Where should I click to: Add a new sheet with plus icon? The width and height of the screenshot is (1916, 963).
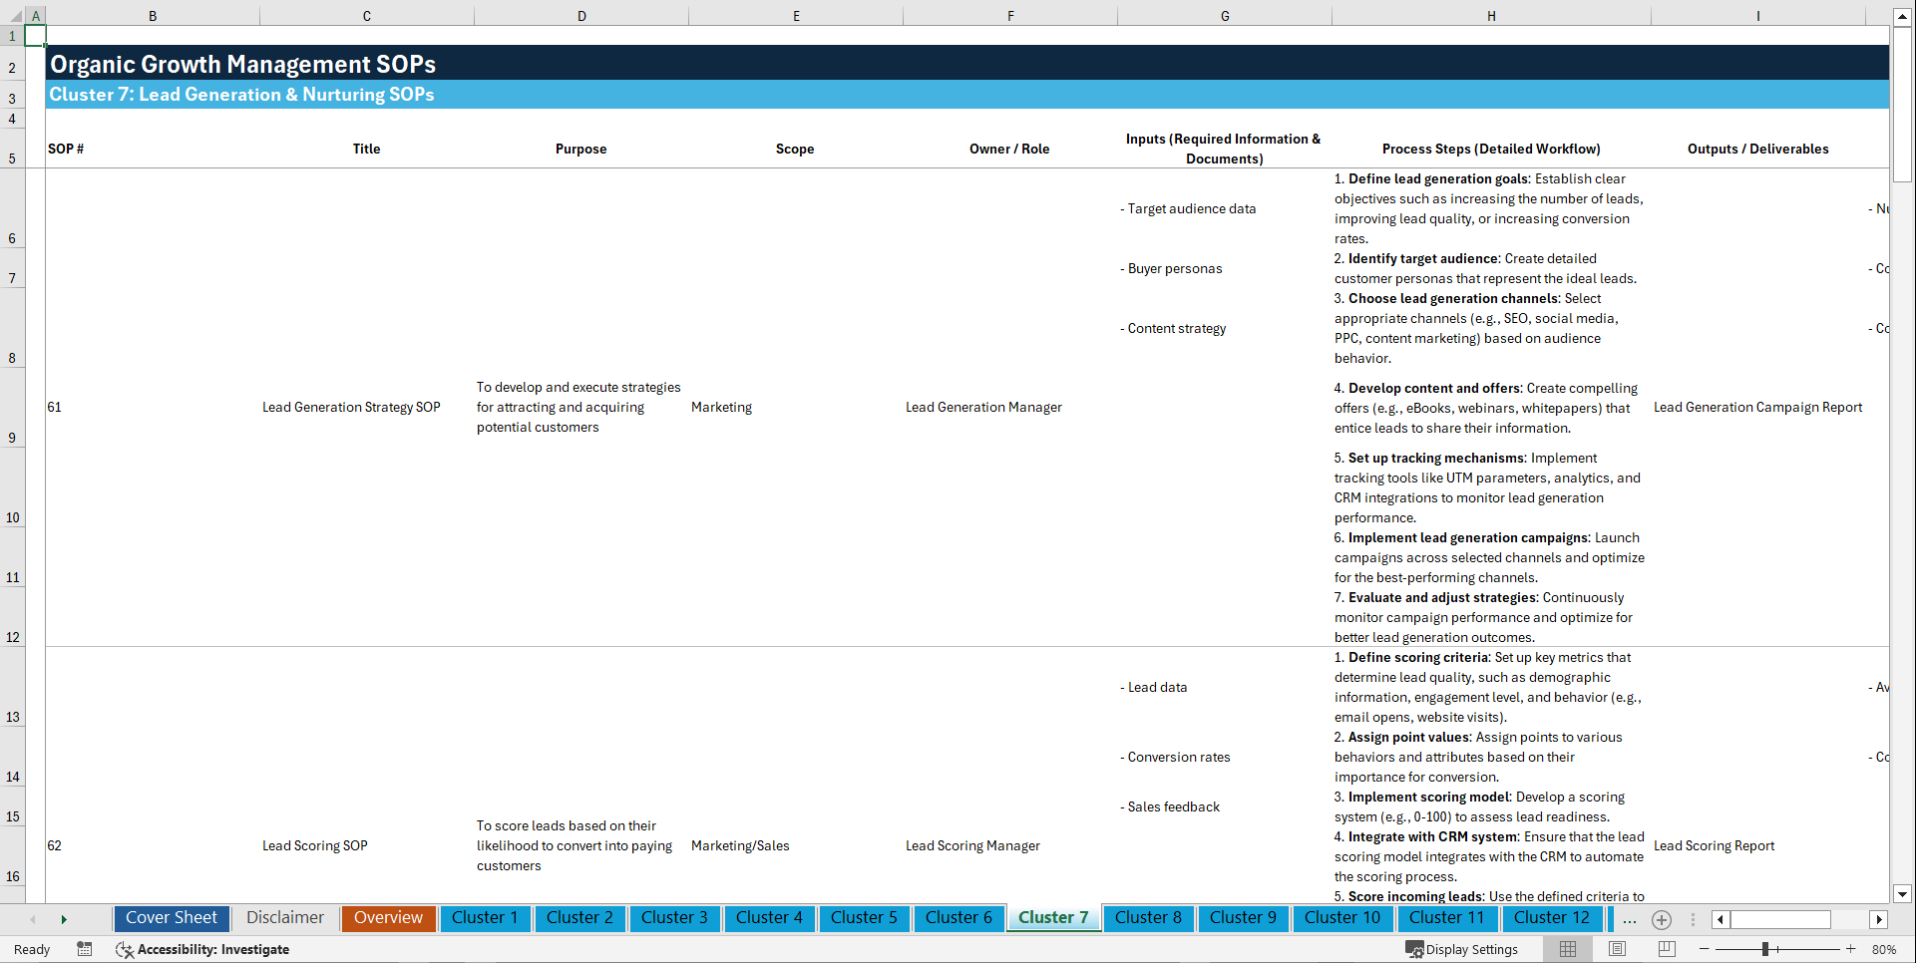1662,919
